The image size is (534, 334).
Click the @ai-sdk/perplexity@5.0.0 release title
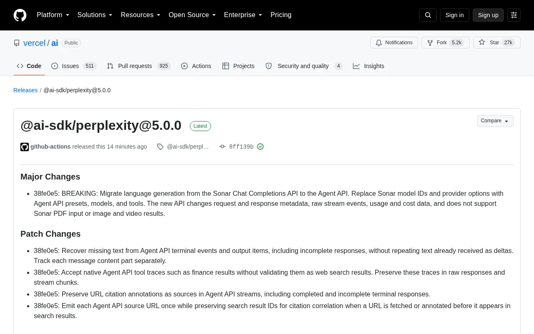coord(101,126)
